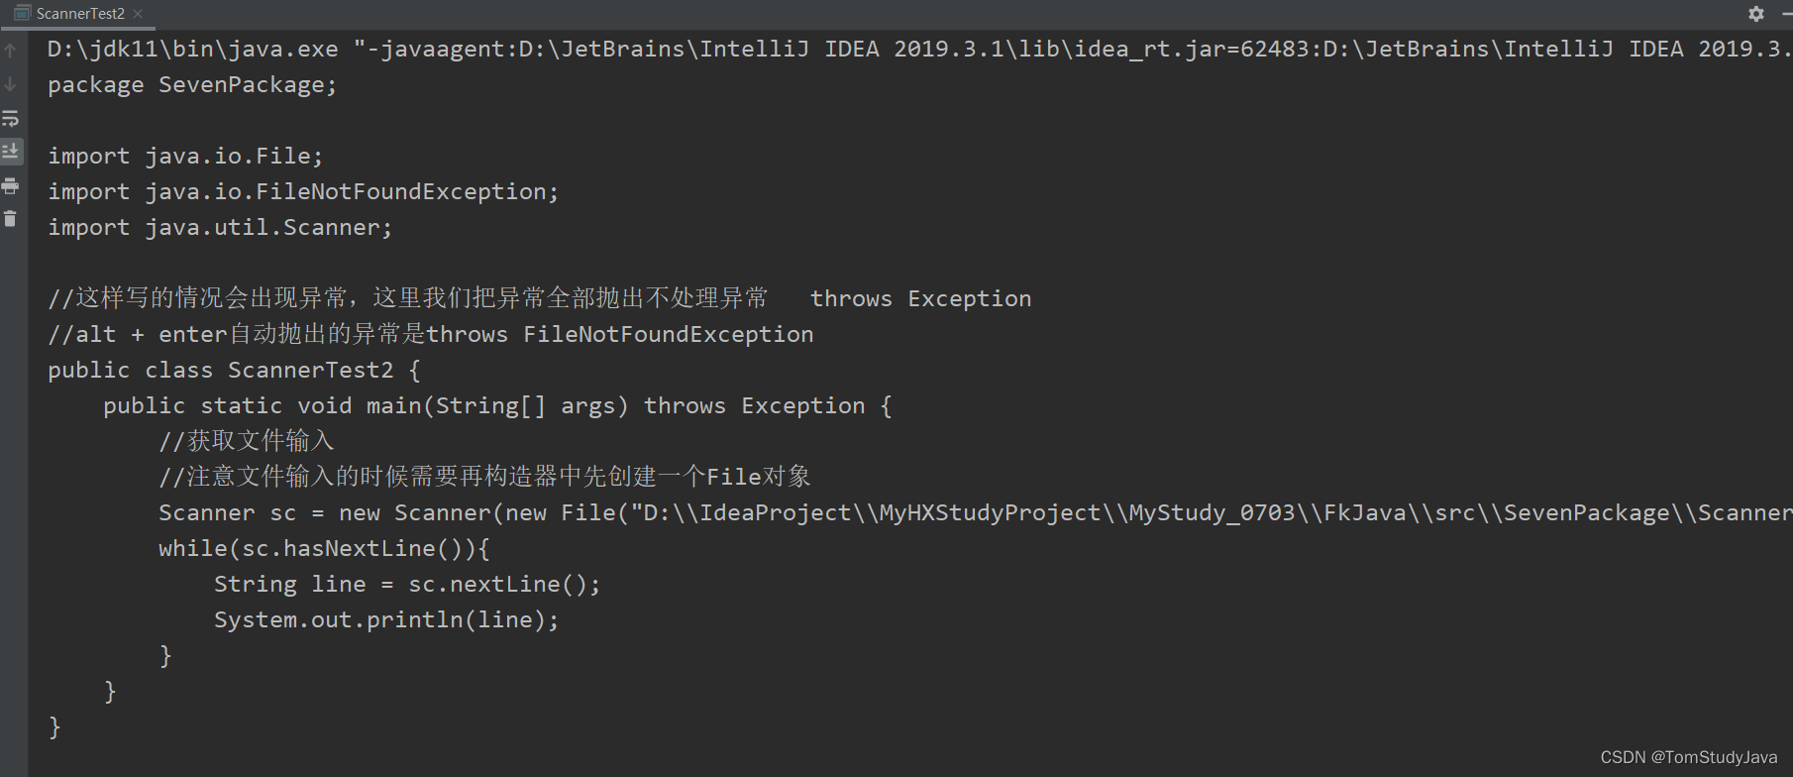Click the package SevenPackage line

191,84
